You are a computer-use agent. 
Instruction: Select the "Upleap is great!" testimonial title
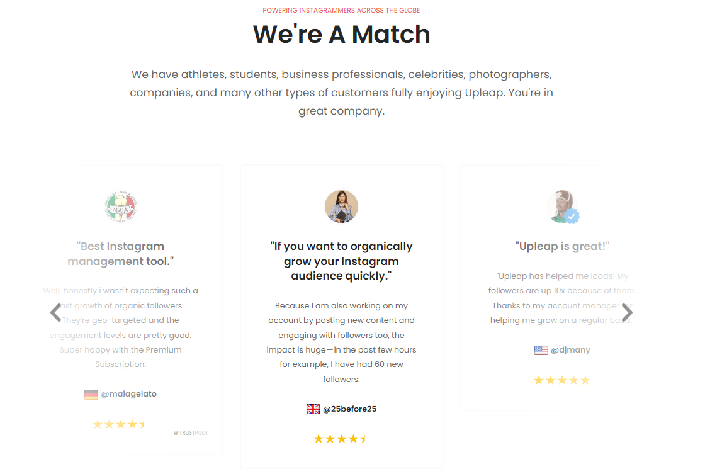coord(562,246)
